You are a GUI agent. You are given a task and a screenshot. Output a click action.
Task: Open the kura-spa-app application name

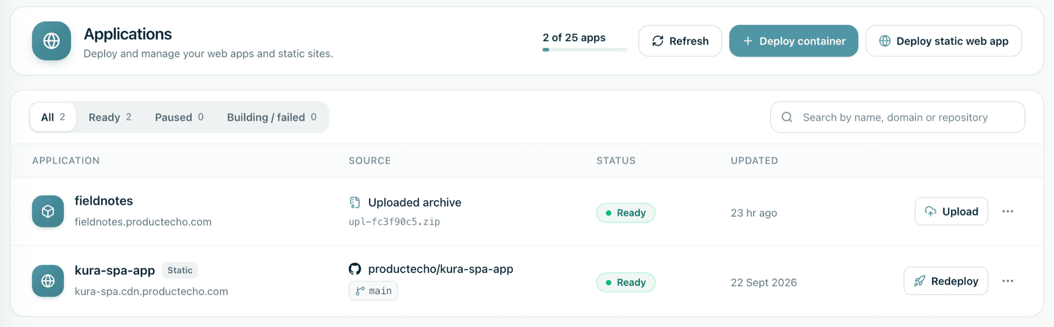click(x=115, y=270)
